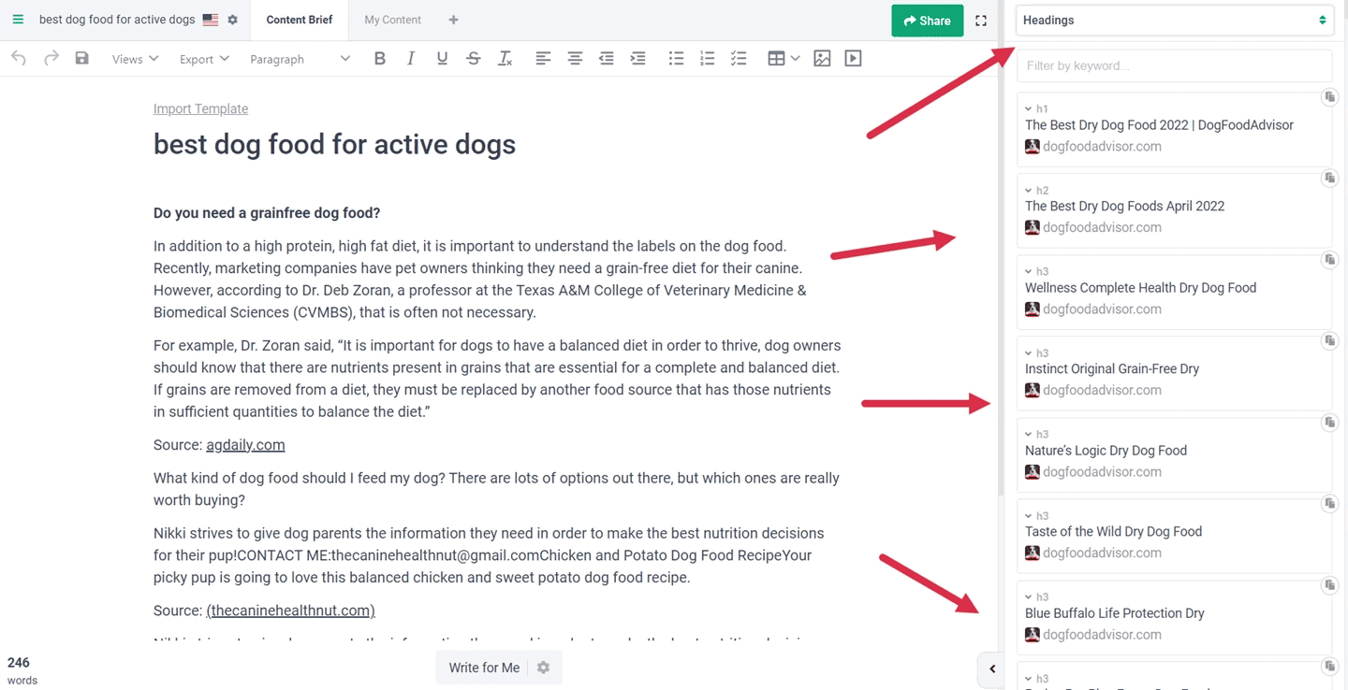Switch to the My Content tab
This screenshot has width=1348, height=690.
[392, 20]
